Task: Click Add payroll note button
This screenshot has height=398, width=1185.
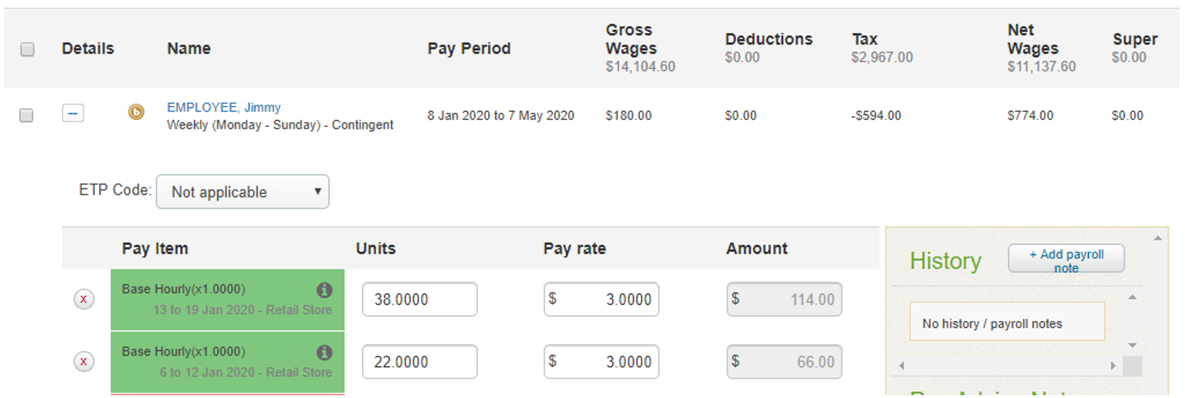Action: click(1066, 259)
